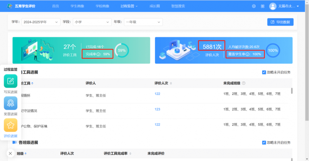309x161 pixels.
Task: Close the floating 过程监管 panel
Action: (10, 153)
